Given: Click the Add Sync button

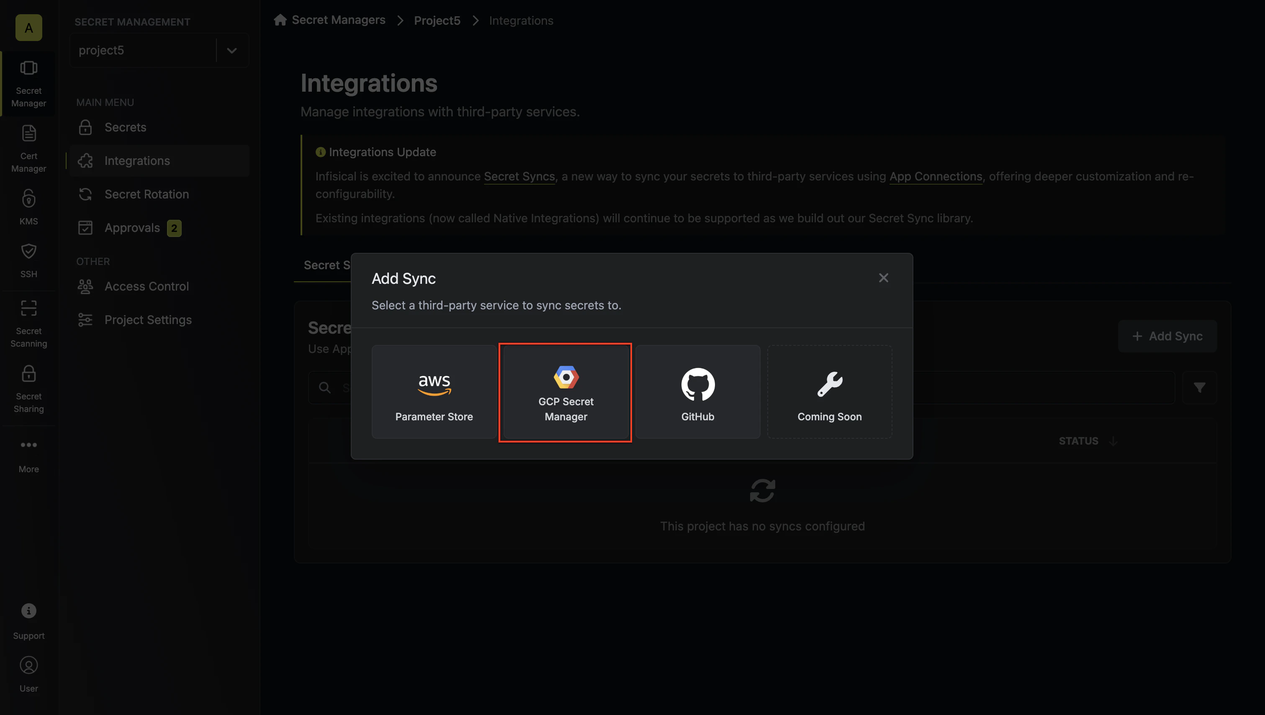Looking at the screenshot, I should (1167, 336).
